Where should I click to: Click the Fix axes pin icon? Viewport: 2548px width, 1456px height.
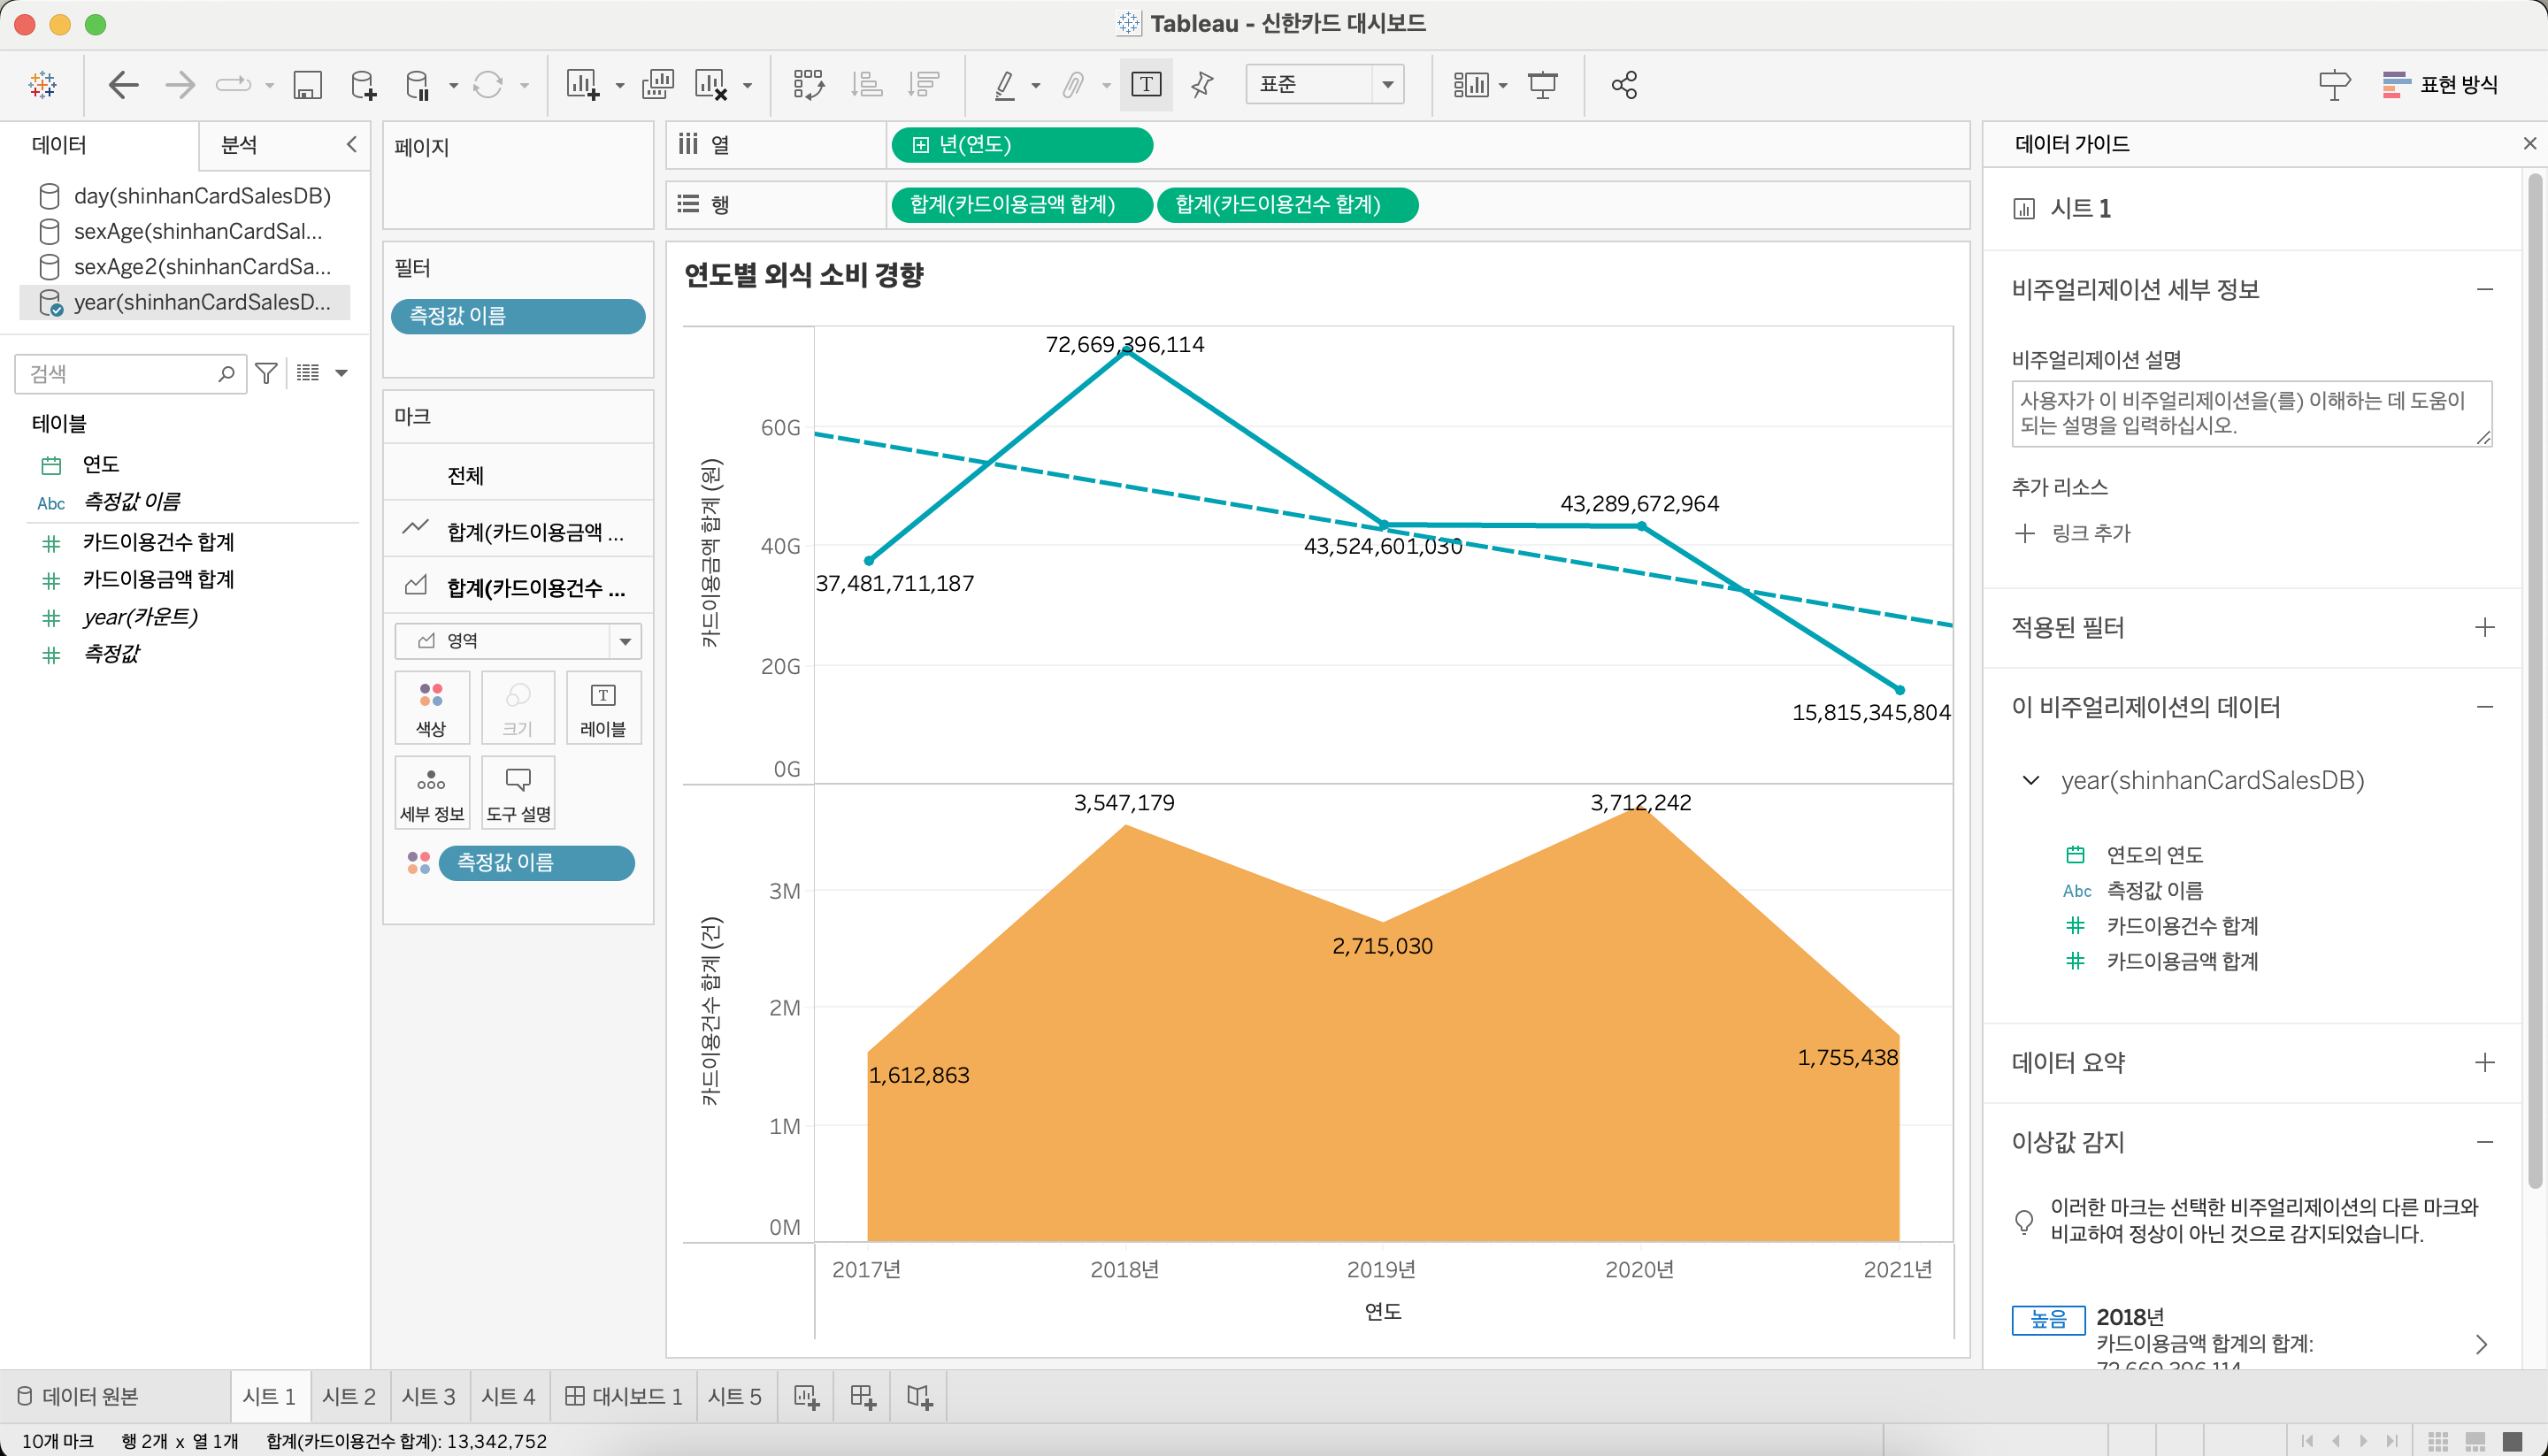[x=1203, y=85]
